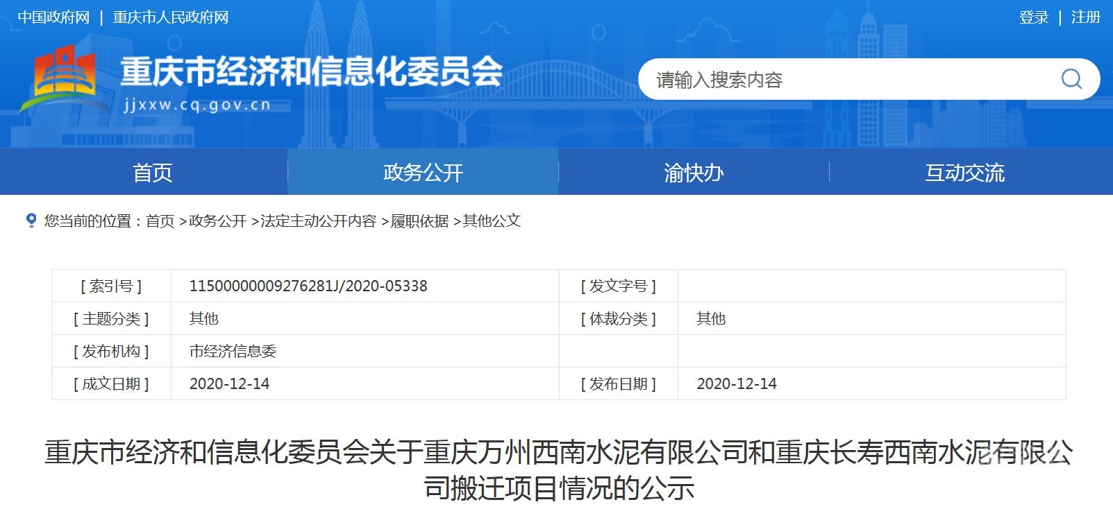Screen dimensions: 1113x509
Task: Click the 注册 register link
Action: click(x=1085, y=17)
